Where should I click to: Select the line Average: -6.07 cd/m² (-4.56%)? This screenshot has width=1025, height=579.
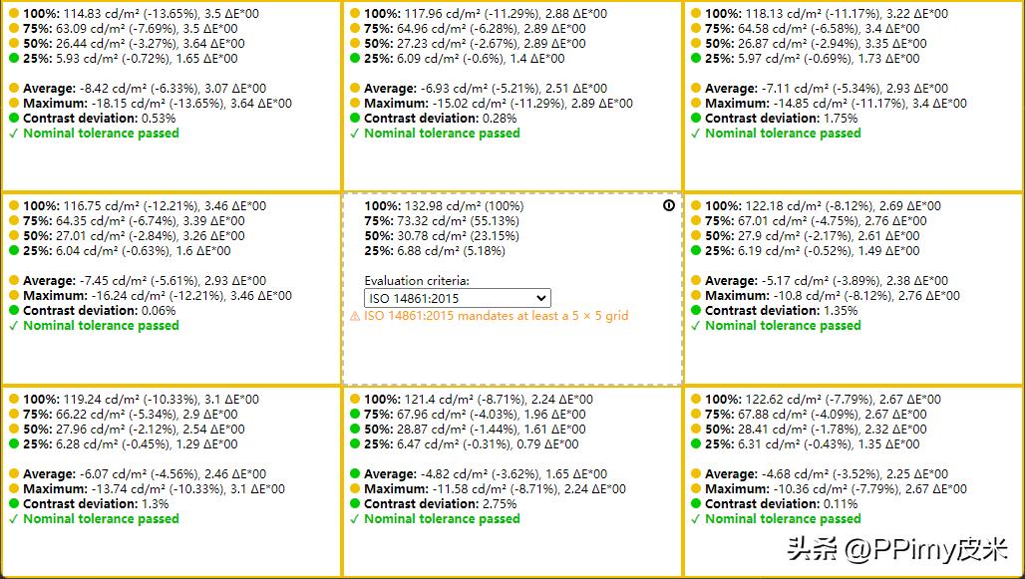point(145,474)
